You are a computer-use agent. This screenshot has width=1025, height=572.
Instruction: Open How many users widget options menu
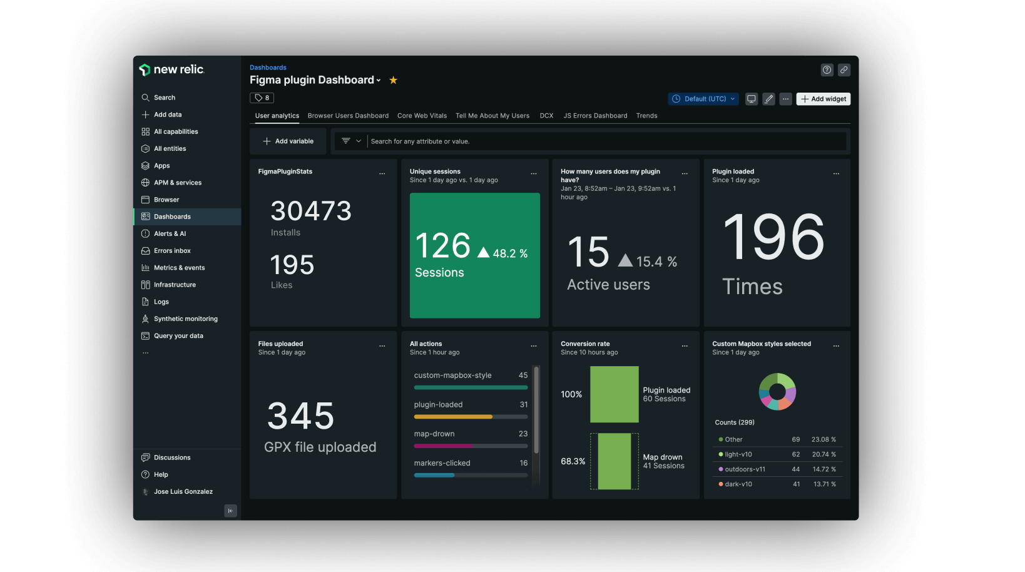click(x=685, y=174)
